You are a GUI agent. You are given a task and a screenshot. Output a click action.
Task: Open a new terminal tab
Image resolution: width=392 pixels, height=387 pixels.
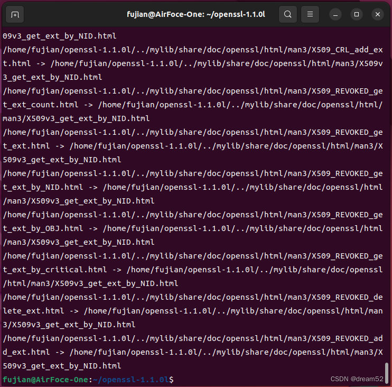click(15, 14)
